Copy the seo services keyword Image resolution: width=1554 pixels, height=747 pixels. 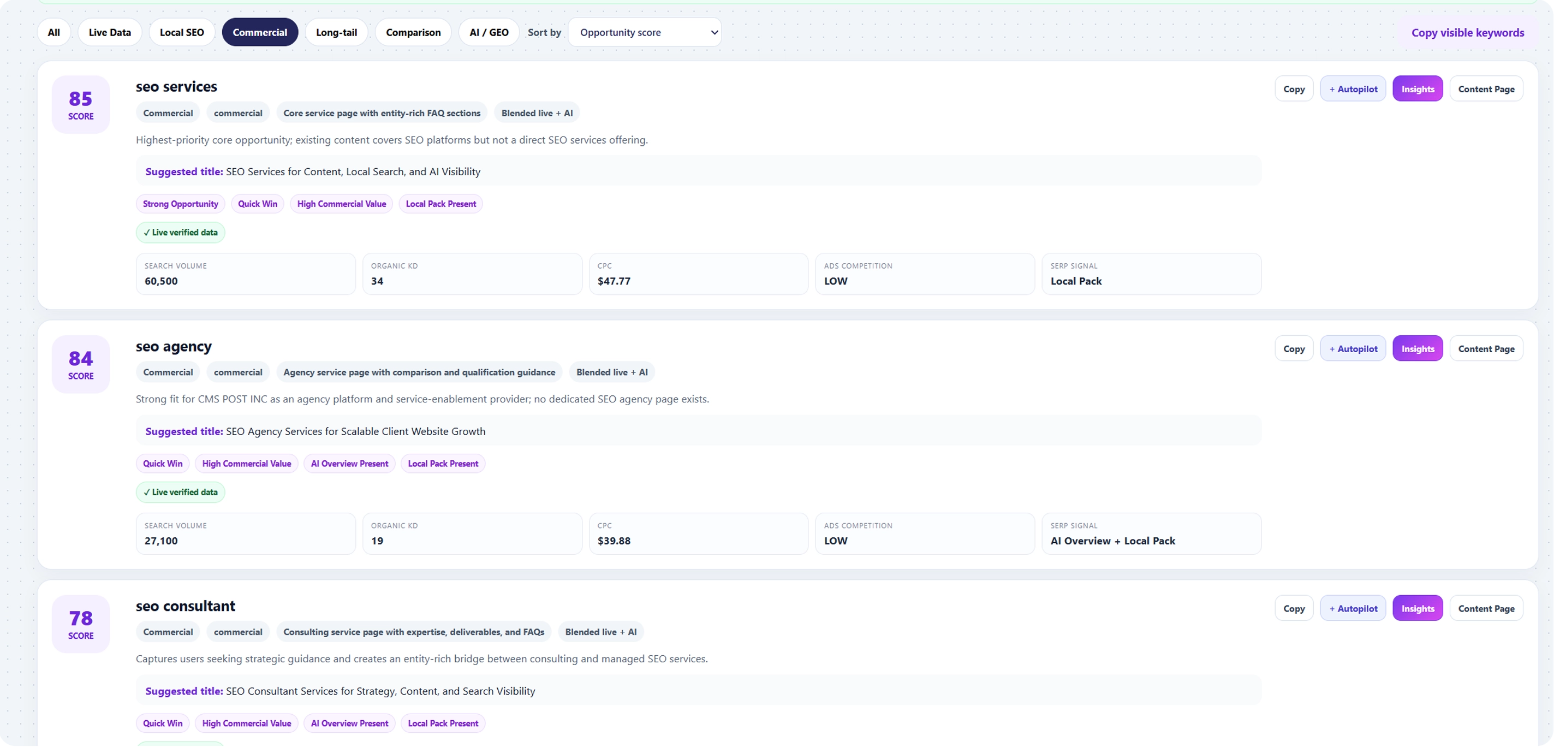tap(1294, 88)
